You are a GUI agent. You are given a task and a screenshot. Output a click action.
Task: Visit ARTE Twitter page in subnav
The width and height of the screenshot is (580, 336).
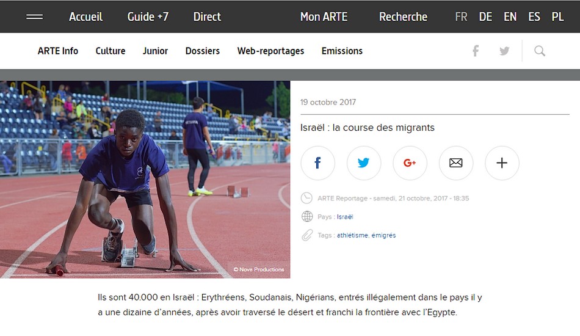[x=504, y=51]
